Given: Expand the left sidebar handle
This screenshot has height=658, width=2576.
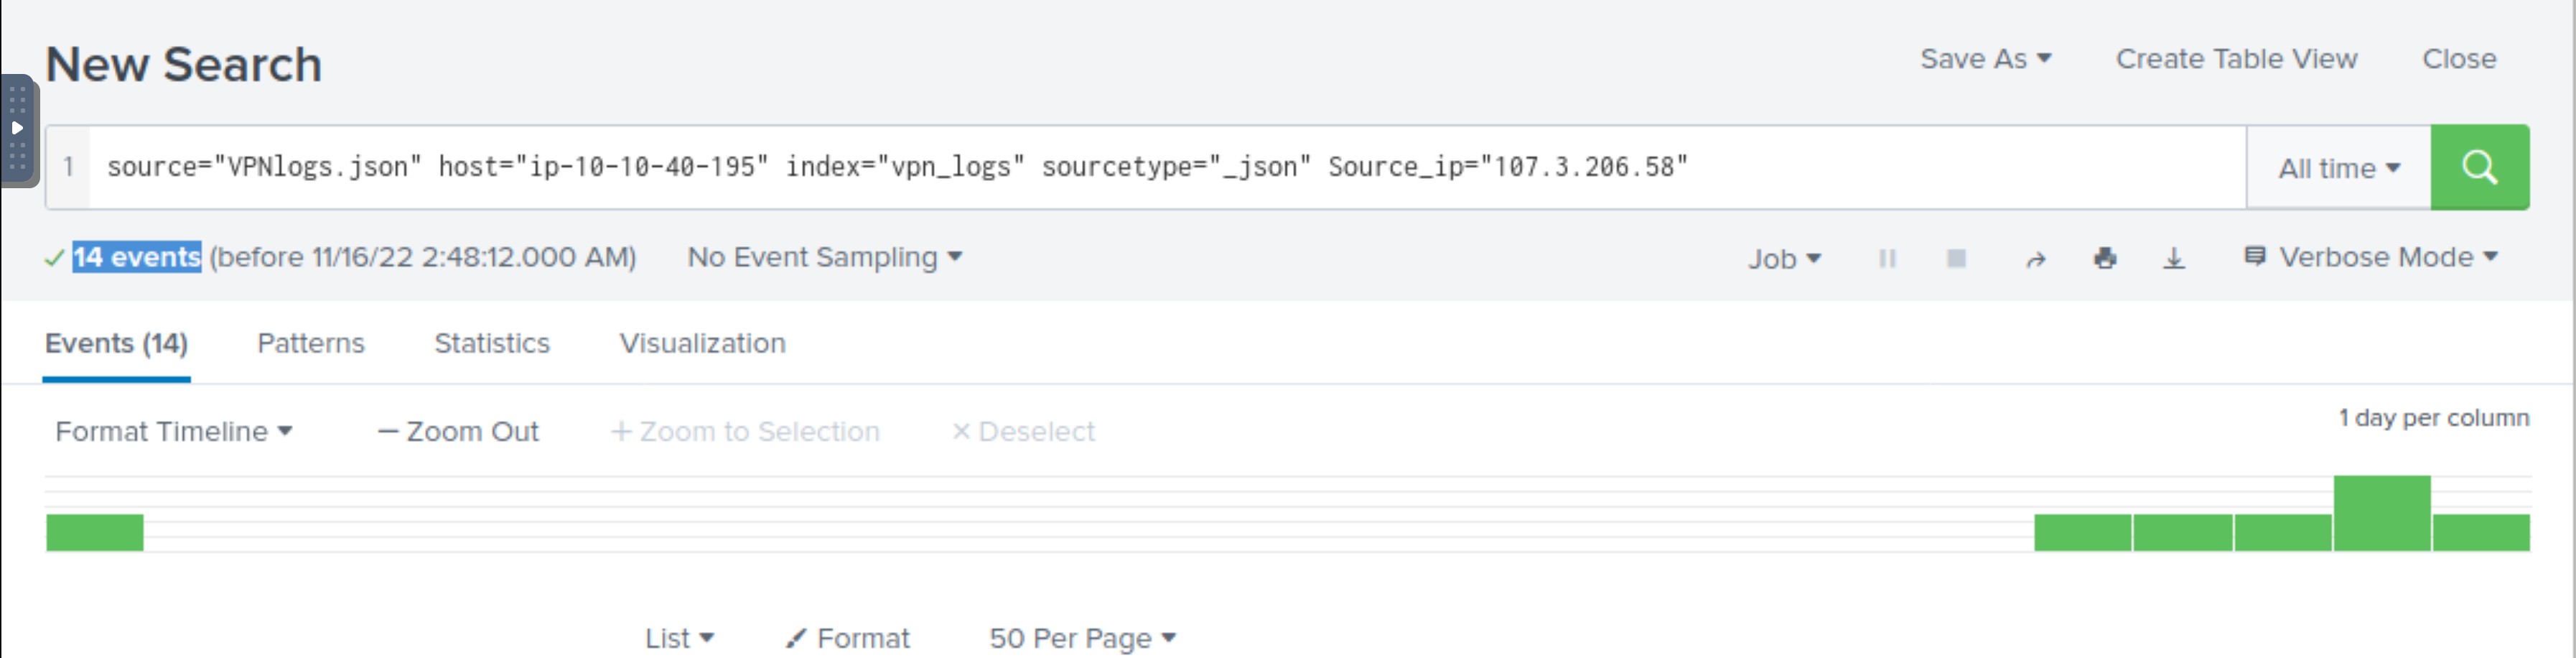Looking at the screenshot, I should (18, 130).
